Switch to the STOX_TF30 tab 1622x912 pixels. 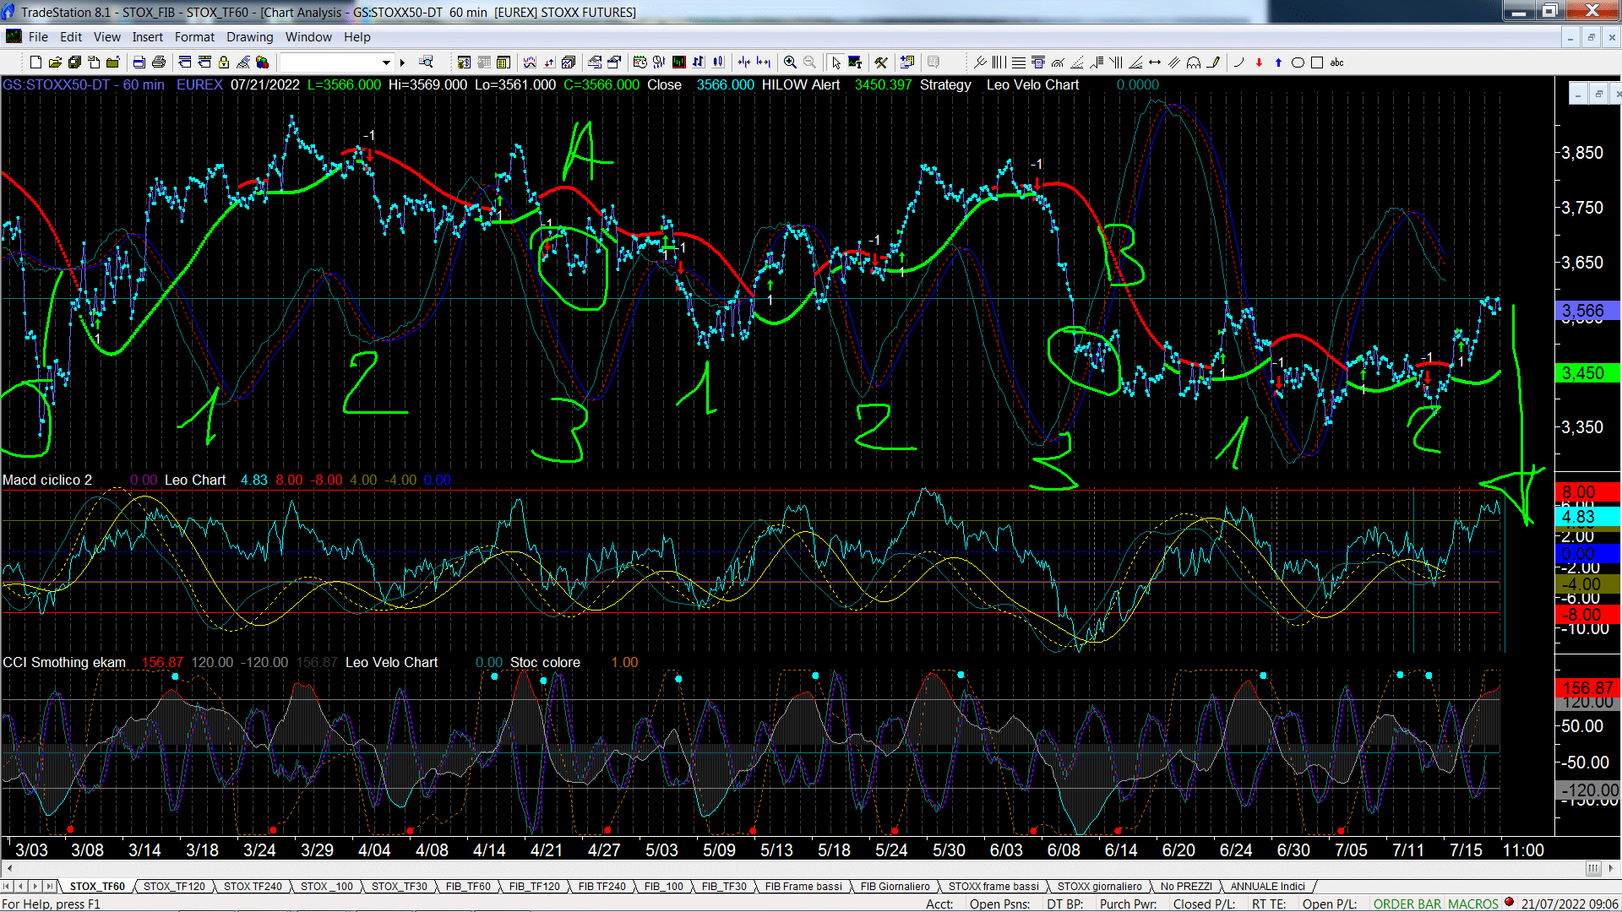coord(400,886)
